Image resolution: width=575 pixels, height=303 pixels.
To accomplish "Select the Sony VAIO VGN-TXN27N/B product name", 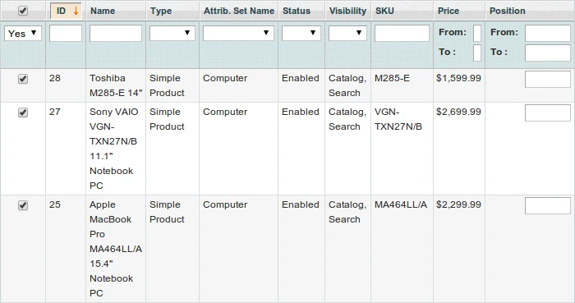I will (x=114, y=149).
